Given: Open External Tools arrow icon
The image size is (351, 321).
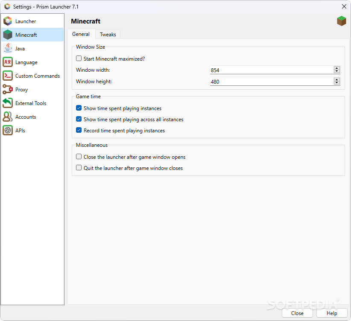Looking at the screenshot, I should click(8, 103).
